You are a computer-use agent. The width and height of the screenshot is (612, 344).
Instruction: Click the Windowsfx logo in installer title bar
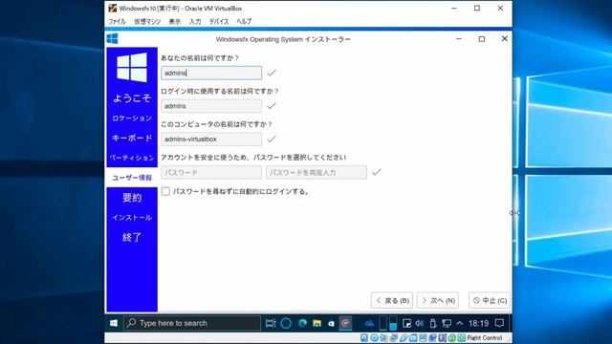(x=113, y=38)
